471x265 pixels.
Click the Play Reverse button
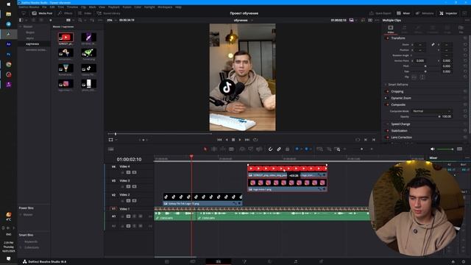coord(227,140)
